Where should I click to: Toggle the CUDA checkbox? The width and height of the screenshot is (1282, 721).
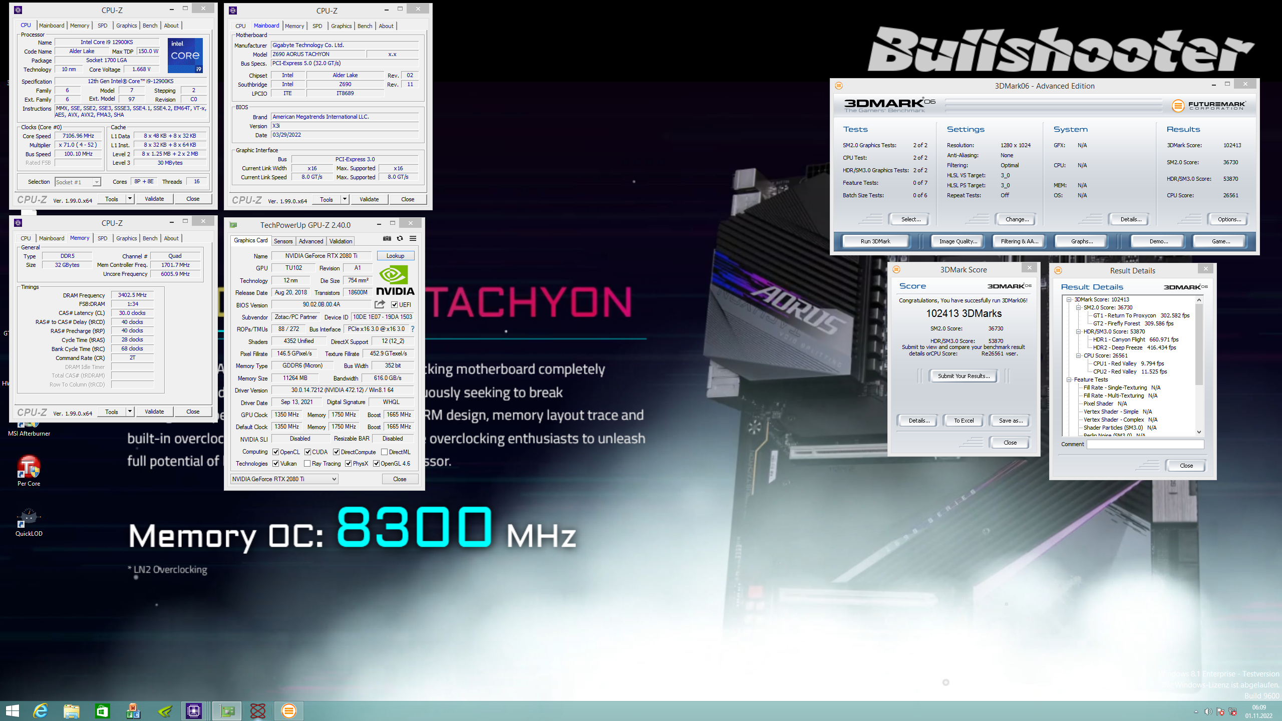click(x=307, y=452)
